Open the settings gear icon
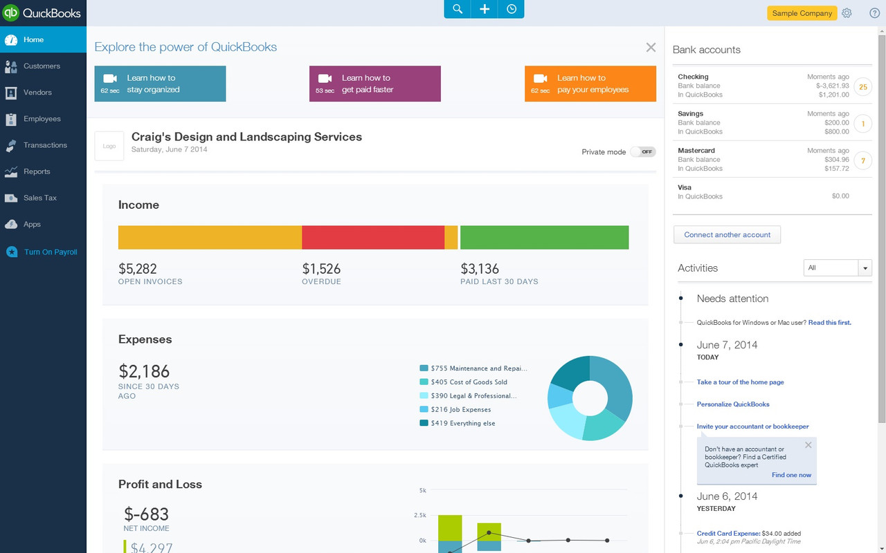886x553 pixels. tap(847, 13)
